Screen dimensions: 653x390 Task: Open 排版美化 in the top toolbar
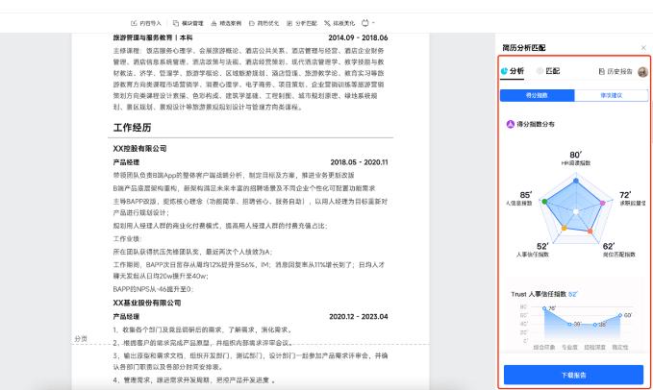click(339, 23)
